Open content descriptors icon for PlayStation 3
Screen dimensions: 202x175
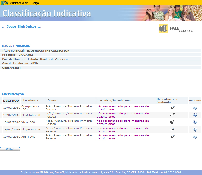[x=172, y=115]
